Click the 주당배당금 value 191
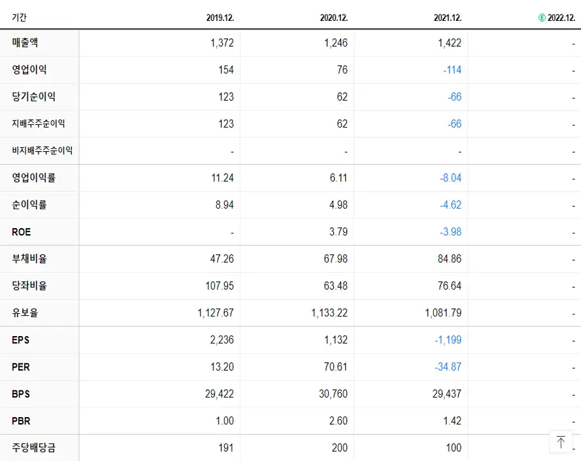Image resolution: width=581 pixels, height=461 pixels. 226,448
